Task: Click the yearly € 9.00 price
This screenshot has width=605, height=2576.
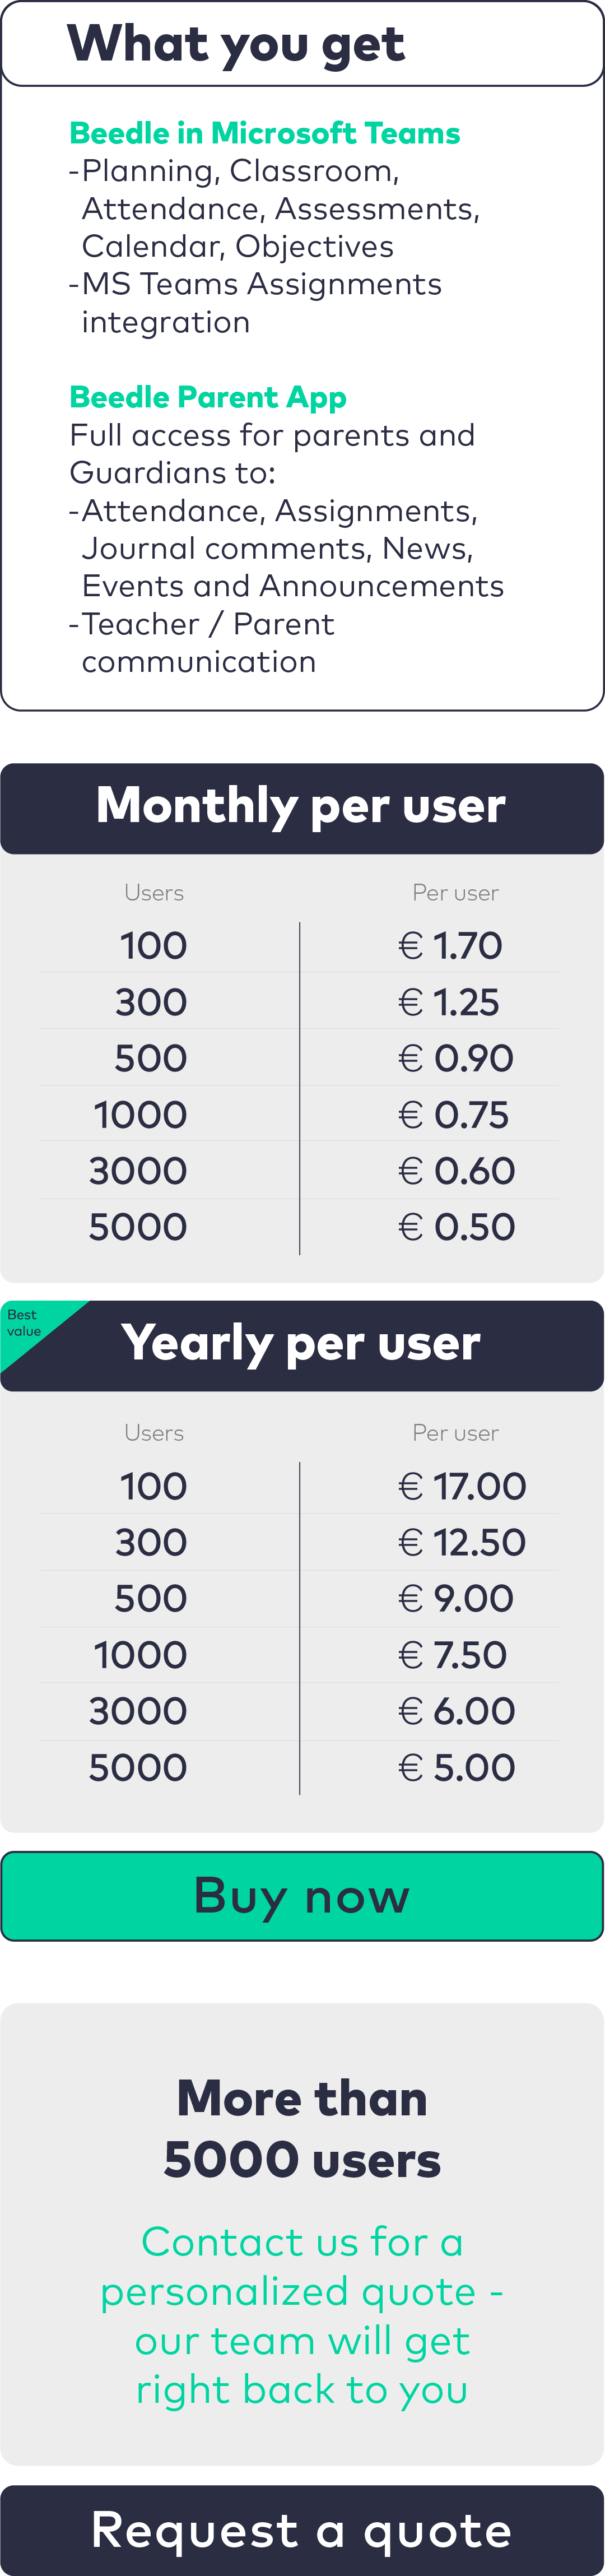Action: [455, 1598]
